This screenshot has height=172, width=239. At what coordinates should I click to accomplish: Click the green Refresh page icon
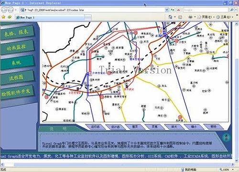(x=173, y=10)
